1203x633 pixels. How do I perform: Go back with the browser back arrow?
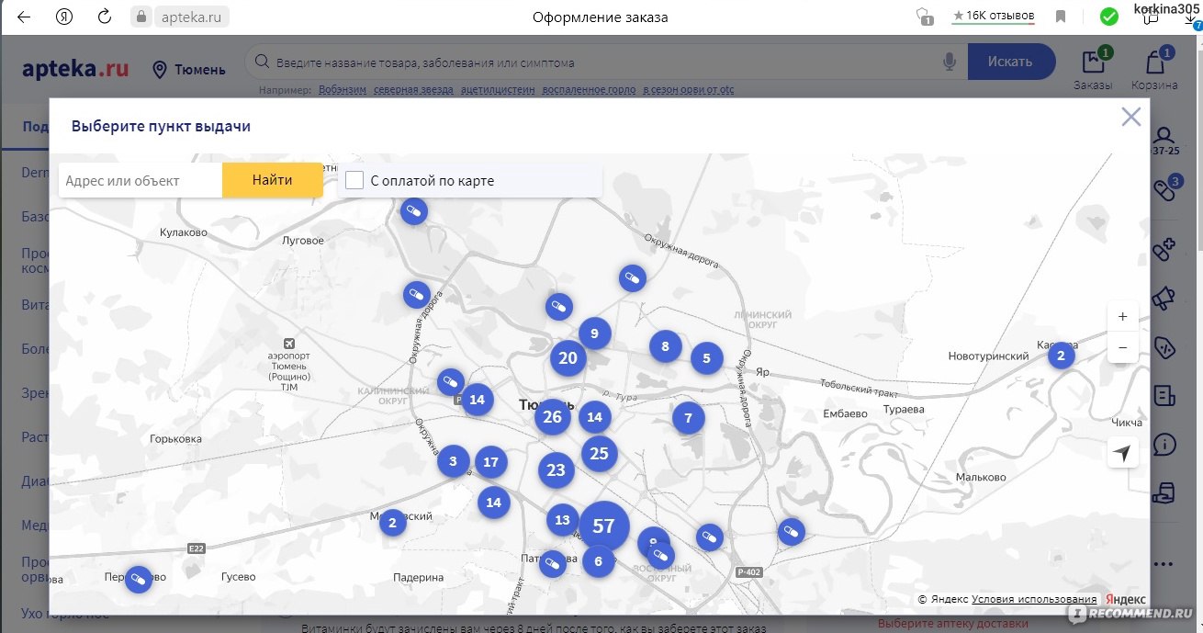pyautogui.click(x=23, y=17)
